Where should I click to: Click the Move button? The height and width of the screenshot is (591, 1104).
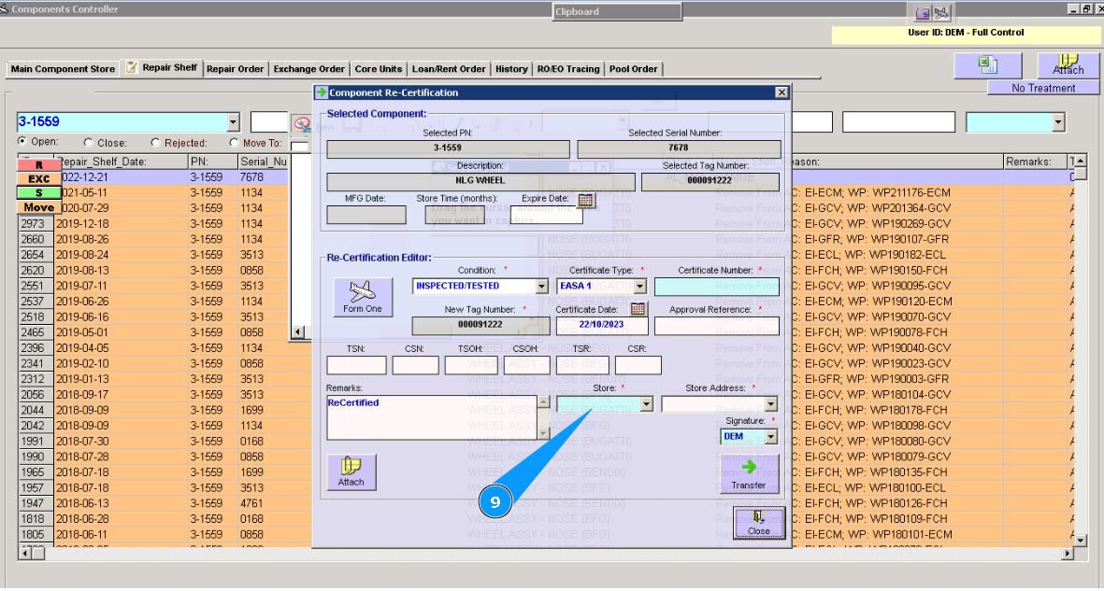(38, 207)
